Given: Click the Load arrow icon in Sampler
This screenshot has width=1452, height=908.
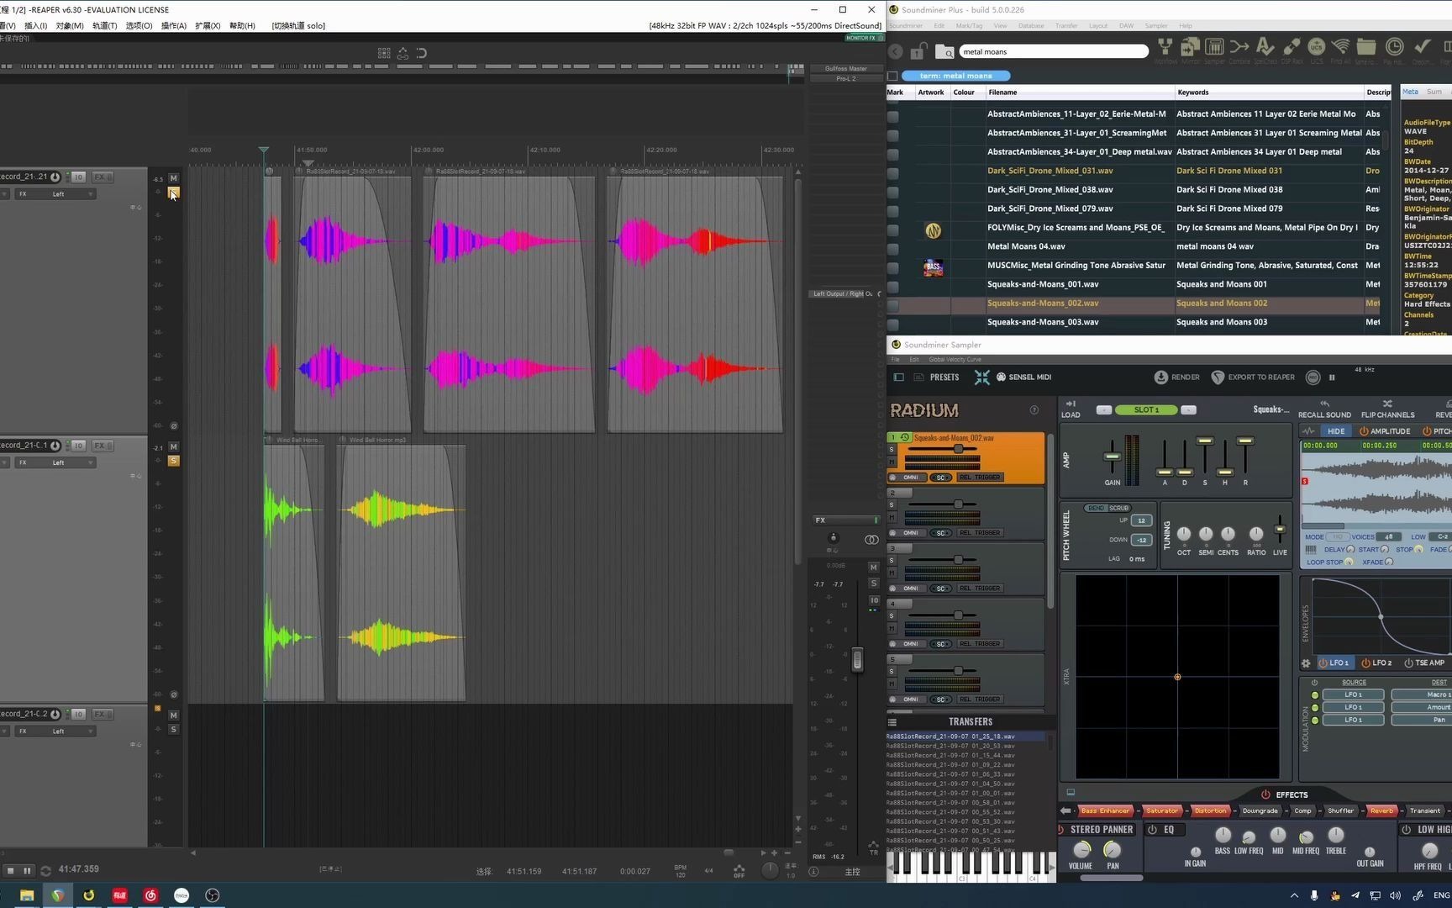Looking at the screenshot, I should click(1071, 404).
